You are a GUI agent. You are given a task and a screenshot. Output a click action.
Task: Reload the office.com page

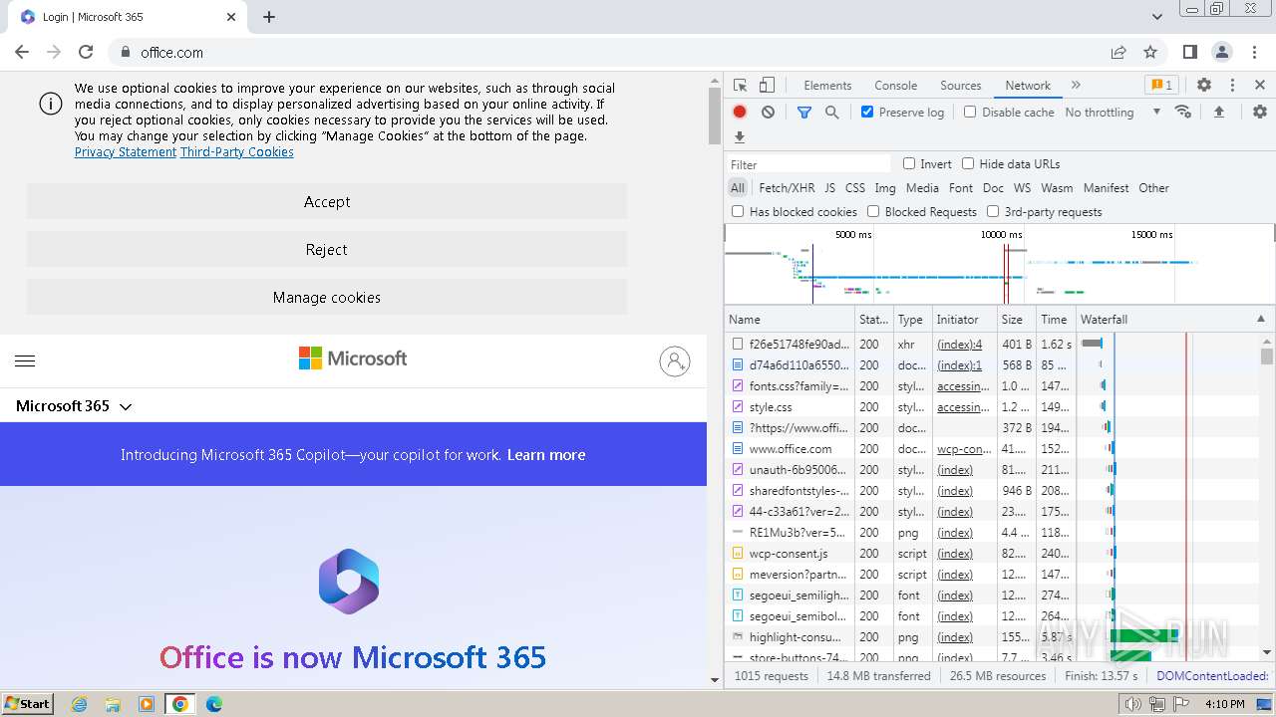click(x=86, y=52)
